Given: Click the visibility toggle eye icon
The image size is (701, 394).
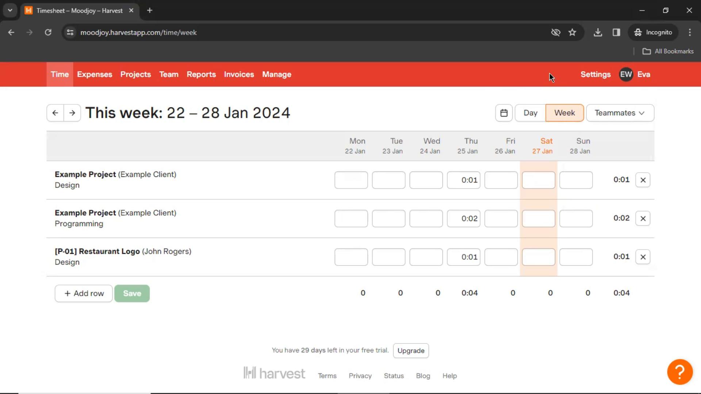Looking at the screenshot, I should tap(556, 32).
